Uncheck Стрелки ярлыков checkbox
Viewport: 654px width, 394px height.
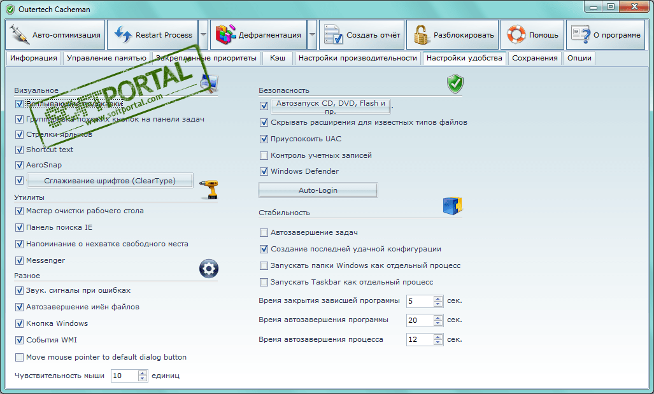(19, 134)
